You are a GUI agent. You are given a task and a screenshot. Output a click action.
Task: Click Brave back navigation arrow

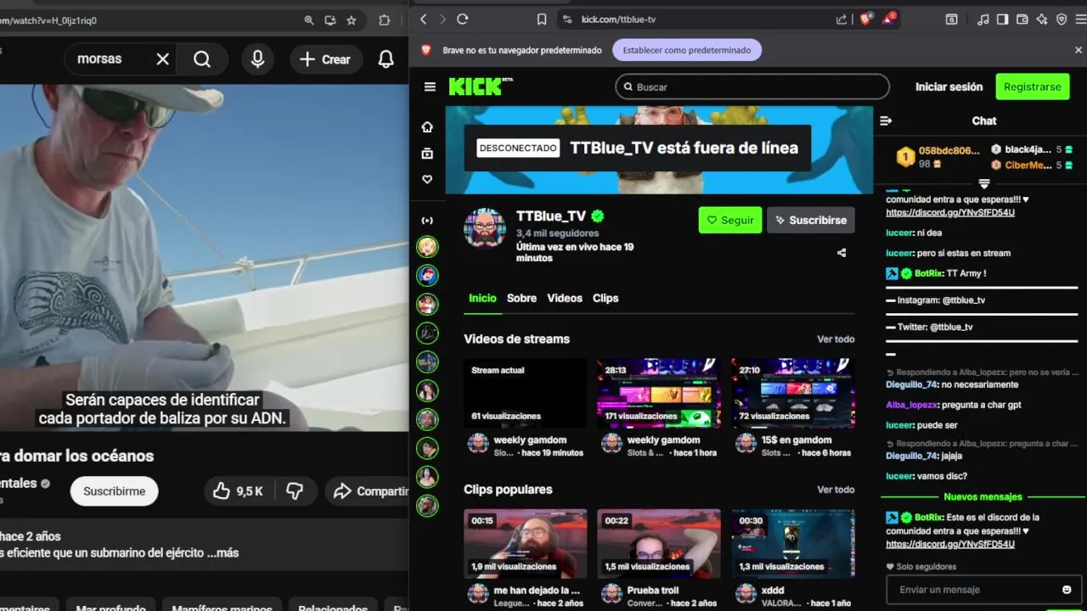[423, 19]
